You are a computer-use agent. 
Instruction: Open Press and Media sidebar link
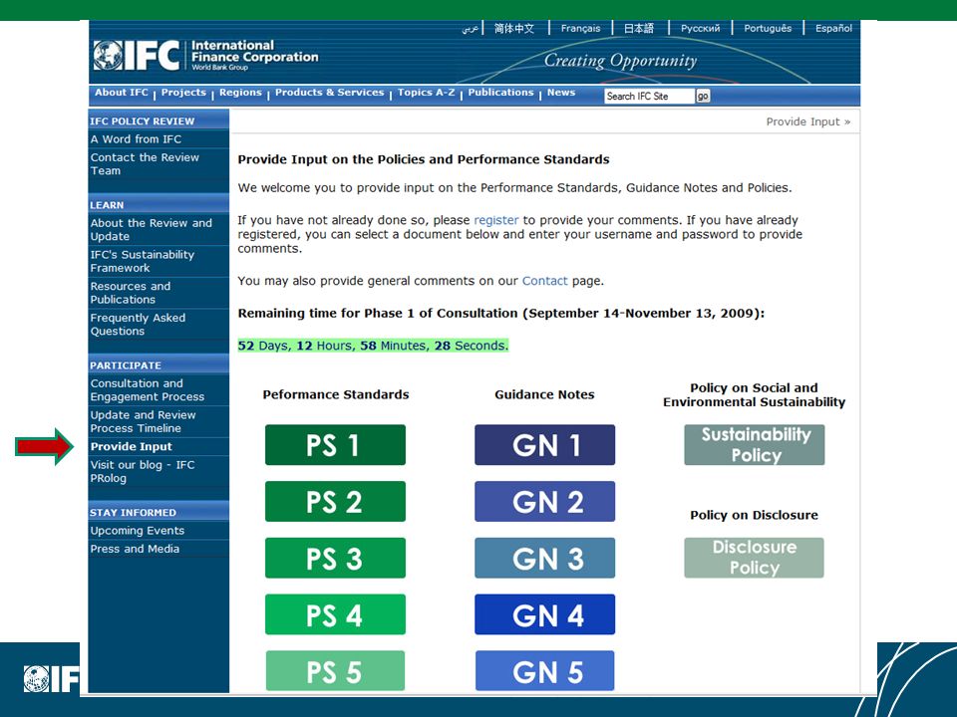pos(135,549)
